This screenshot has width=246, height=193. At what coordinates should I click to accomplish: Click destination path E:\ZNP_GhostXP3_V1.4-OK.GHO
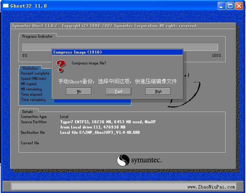tap(100, 132)
